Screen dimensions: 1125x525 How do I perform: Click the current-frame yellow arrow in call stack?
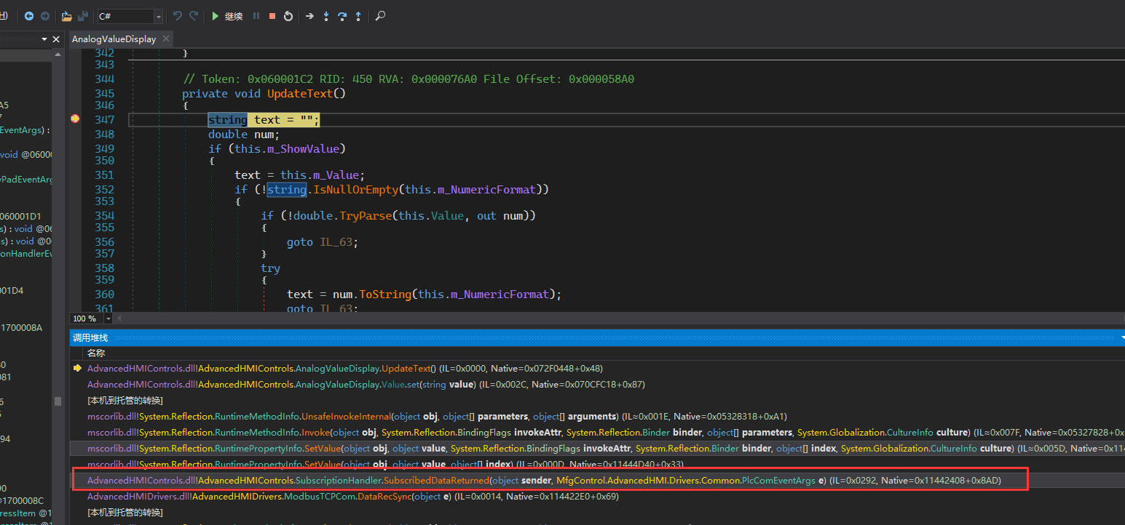[x=77, y=369]
